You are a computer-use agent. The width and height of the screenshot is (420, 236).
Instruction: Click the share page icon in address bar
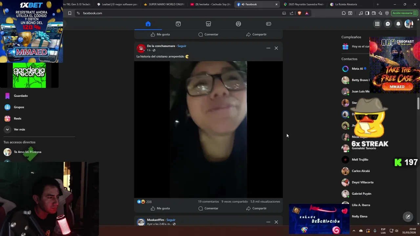tap(291, 13)
